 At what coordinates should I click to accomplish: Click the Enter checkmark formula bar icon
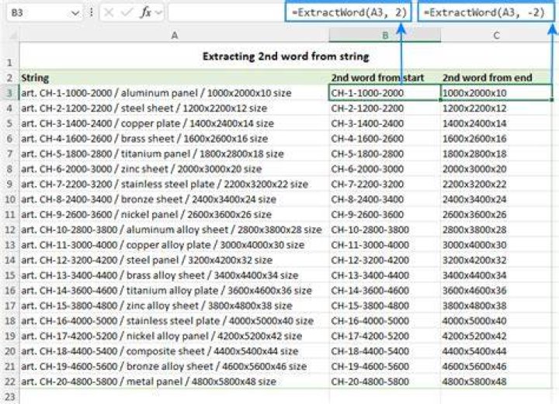point(127,13)
